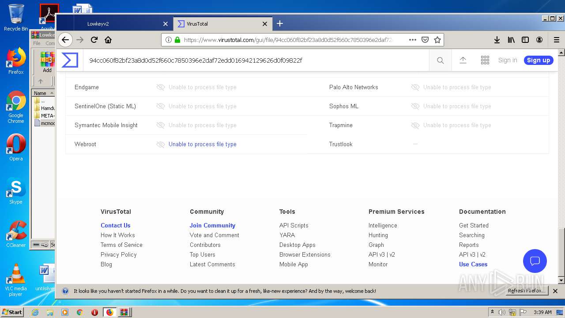Open Firefox downloads panel

[x=497, y=40]
